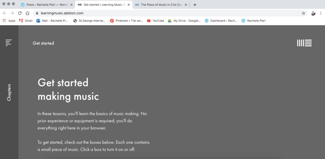Open the YouTube bookmark
Image resolution: width=325 pixels, height=159 pixels.
[156, 21]
